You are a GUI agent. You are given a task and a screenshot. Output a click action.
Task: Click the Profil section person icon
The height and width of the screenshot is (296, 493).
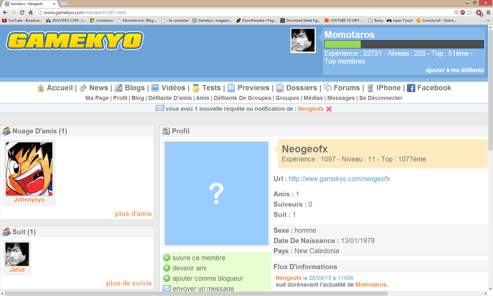(166, 131)
